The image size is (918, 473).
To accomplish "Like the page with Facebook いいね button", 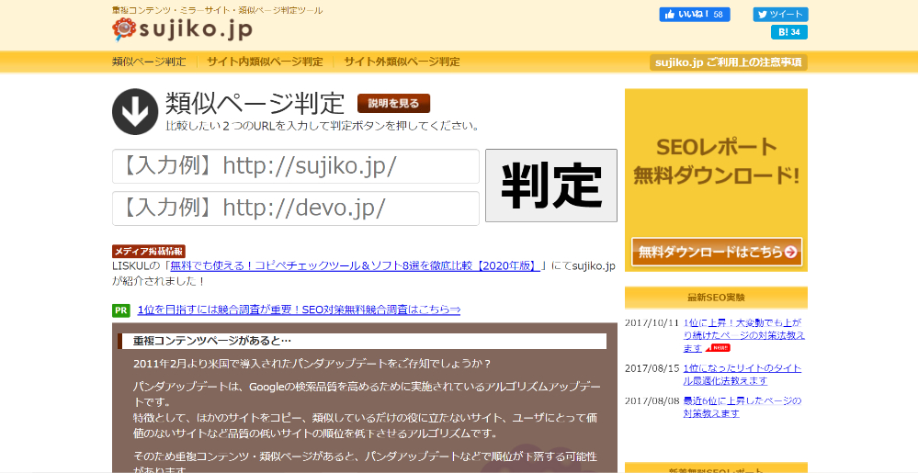I will [695, 14].
